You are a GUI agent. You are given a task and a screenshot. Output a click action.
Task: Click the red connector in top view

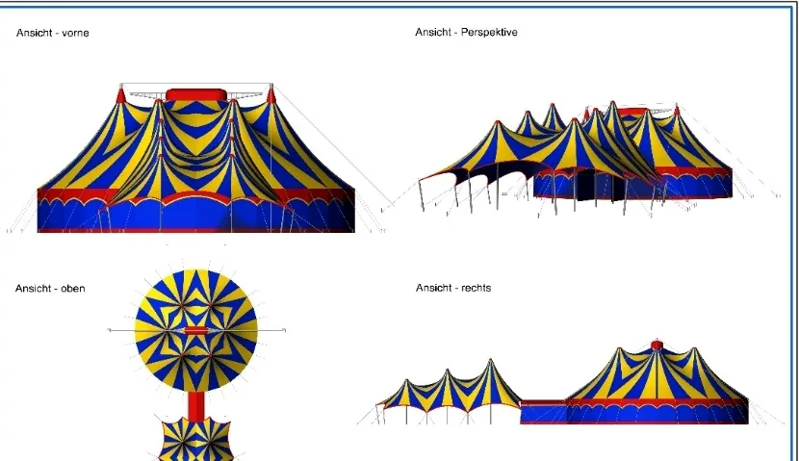point(196,405)
